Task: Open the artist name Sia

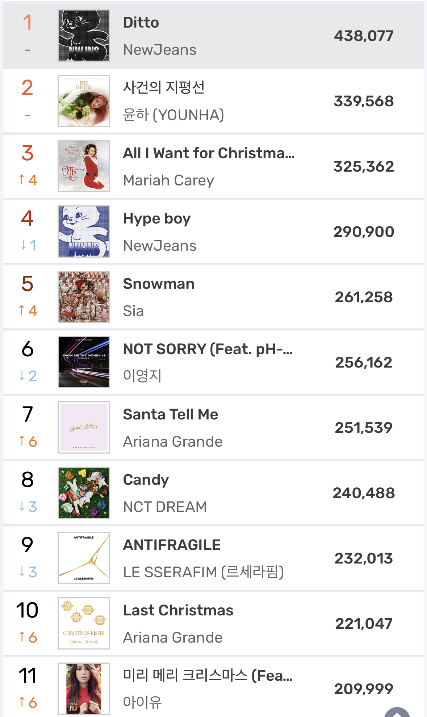Action: [133, 311]
